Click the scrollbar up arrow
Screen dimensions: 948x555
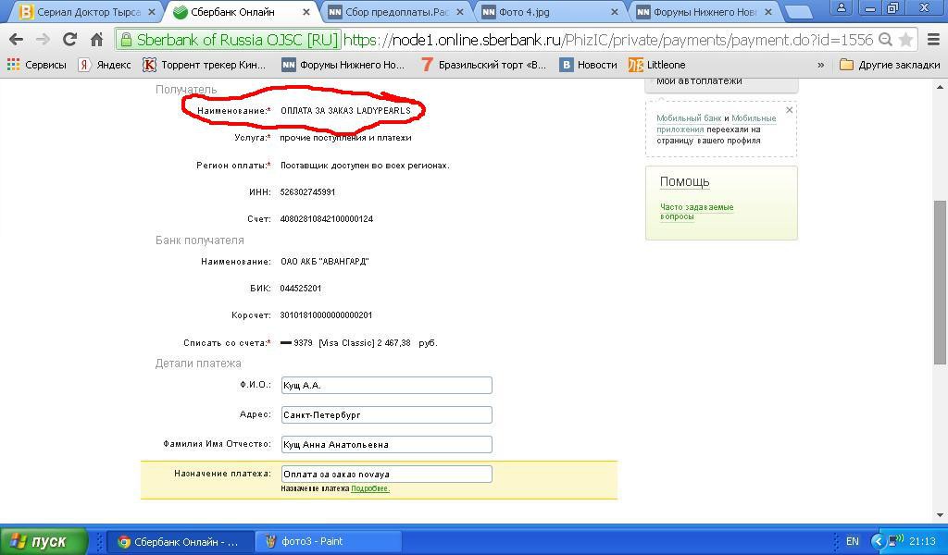pos(941,87)
